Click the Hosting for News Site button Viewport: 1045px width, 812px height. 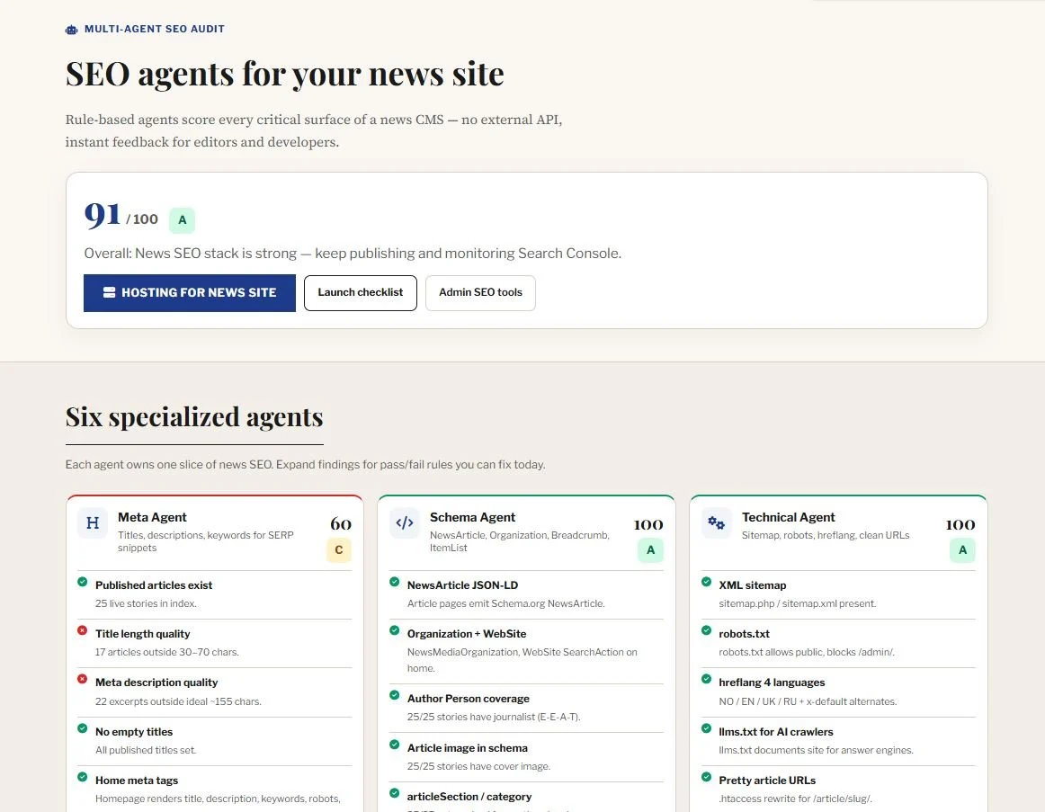189,293
